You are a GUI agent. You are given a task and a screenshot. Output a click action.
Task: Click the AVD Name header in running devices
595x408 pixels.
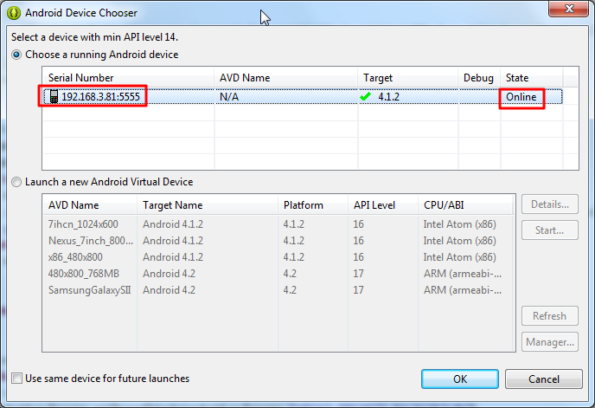point(286,78)
